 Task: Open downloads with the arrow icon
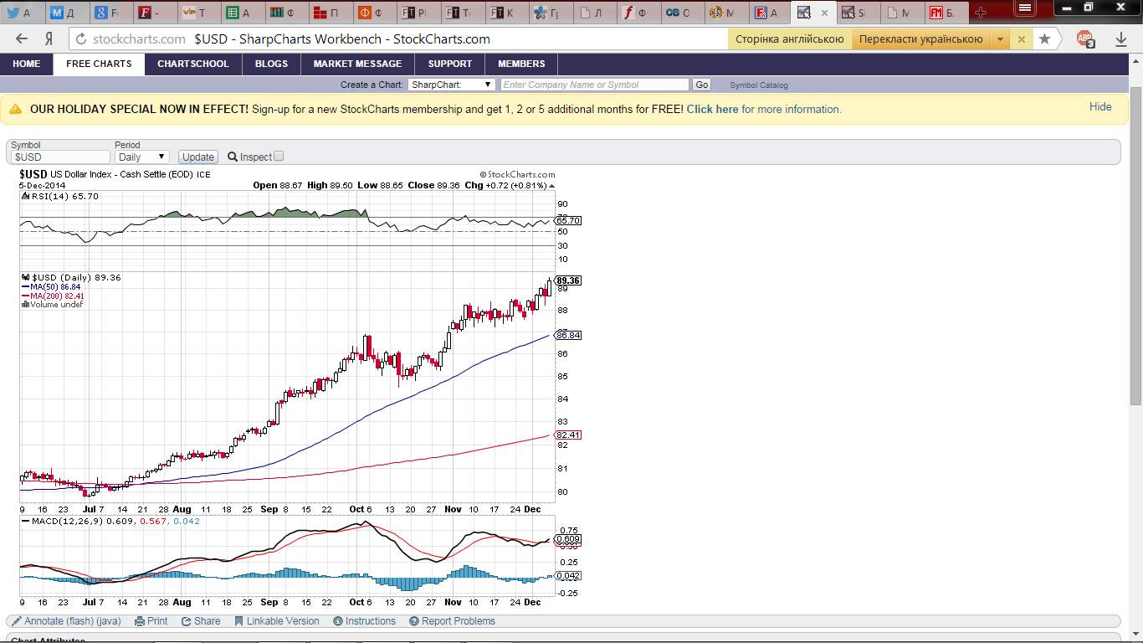(1121, 39)
